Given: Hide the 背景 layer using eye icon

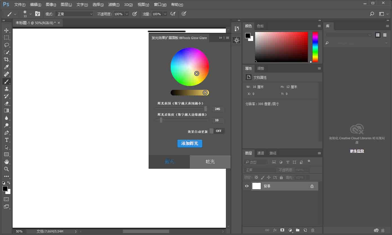Looking at the screenshot, I should [247, 186].
